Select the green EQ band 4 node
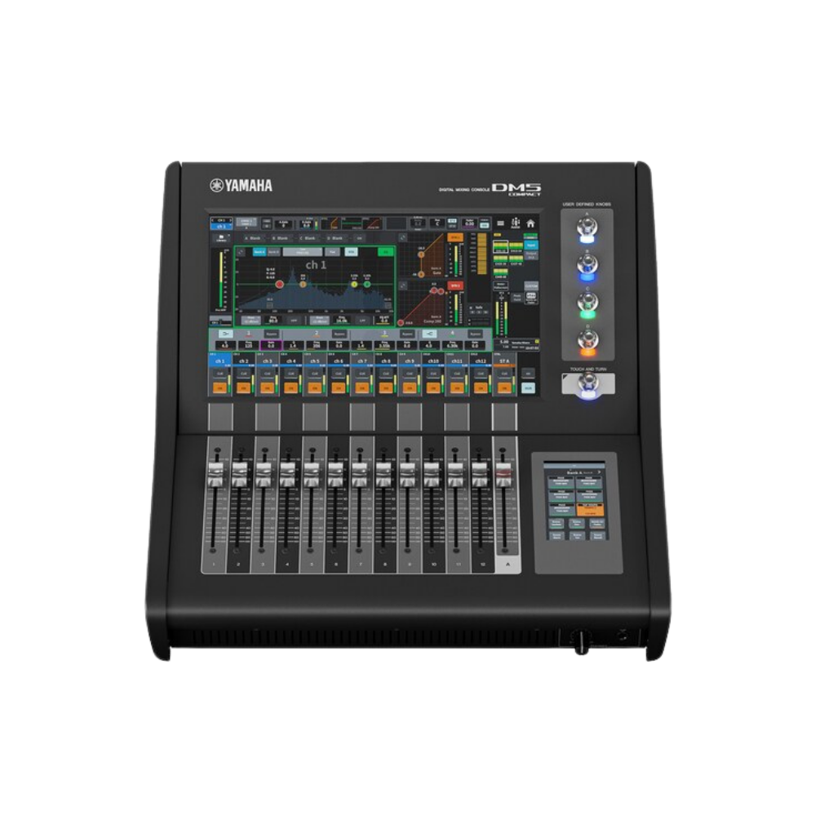The image size is (816, 816). [367, 284]
